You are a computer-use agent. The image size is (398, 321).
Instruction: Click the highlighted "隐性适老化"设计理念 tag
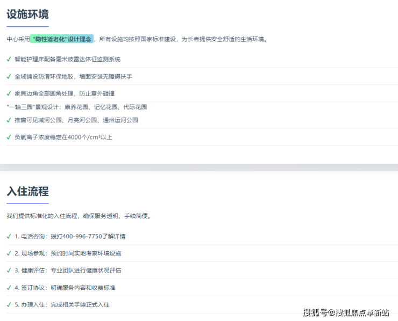(x=62, y=39)
